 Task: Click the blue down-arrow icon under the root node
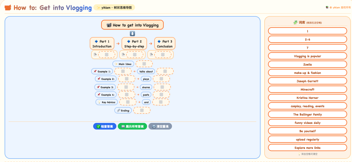click(132, 34)
